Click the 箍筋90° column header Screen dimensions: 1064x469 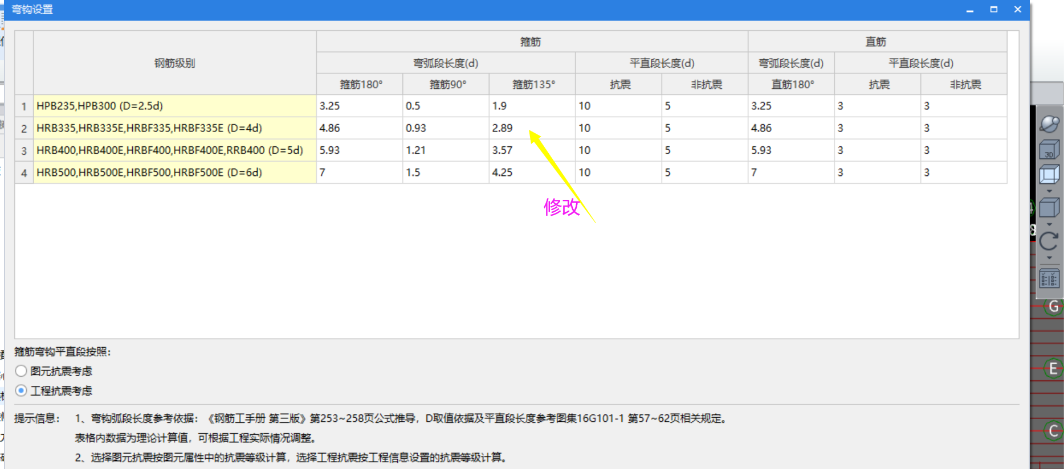click(x=446, y=84)
